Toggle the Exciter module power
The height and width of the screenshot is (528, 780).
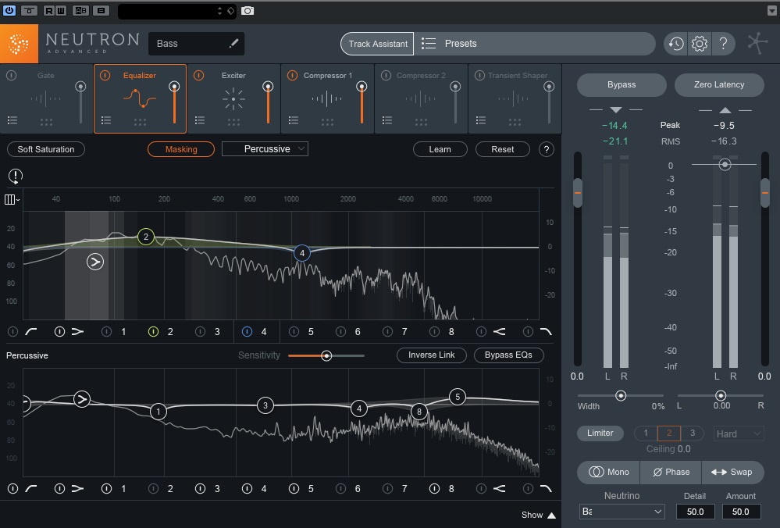coord(198,75)
